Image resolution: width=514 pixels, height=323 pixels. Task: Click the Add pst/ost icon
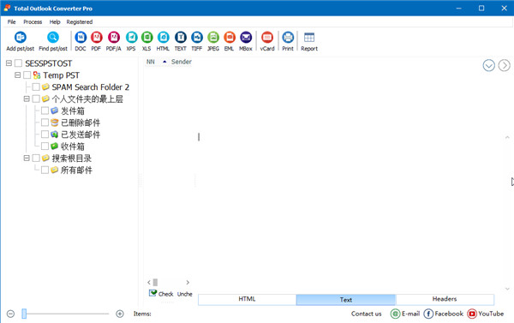point(21,38)
